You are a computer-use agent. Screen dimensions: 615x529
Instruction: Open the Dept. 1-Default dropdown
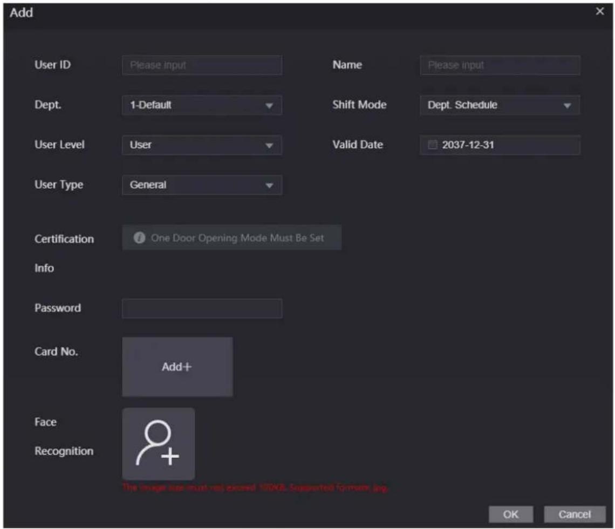202,105
